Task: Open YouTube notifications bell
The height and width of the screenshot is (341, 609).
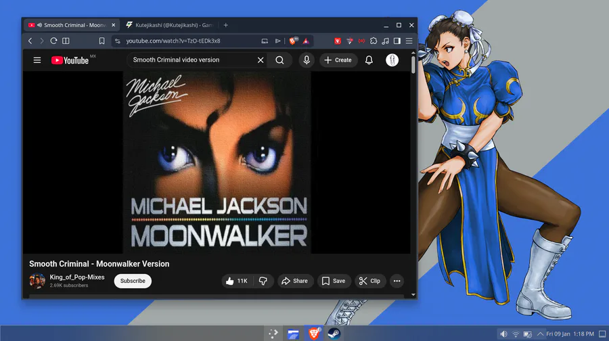Action: point(369,60)
